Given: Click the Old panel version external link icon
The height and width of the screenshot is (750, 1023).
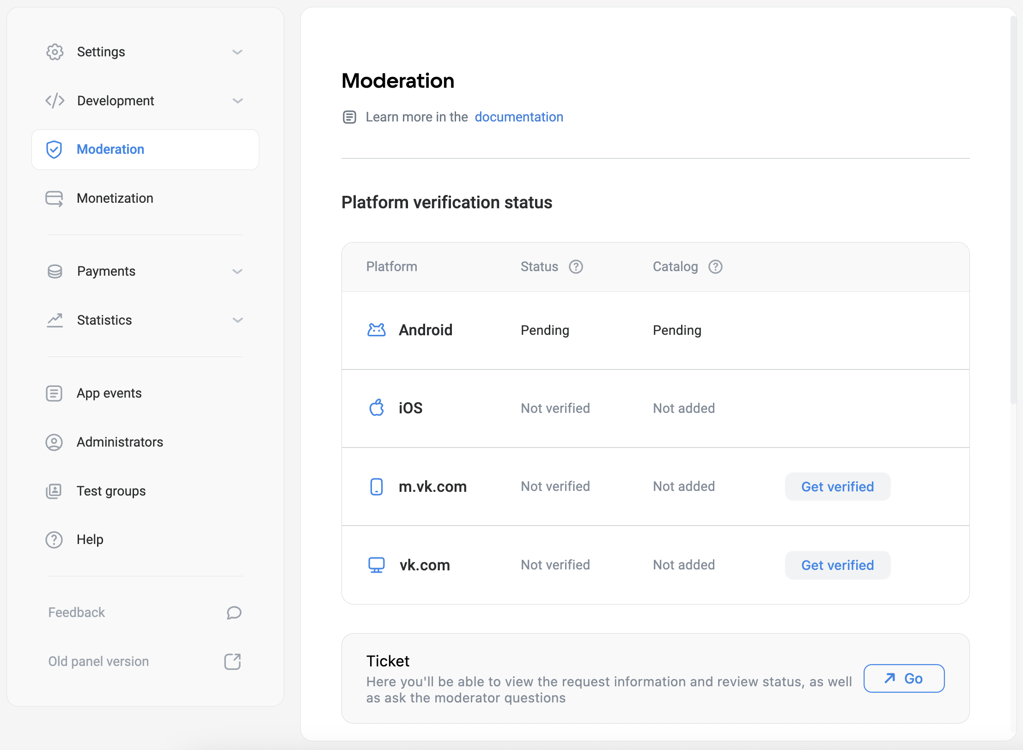Looking at the screenshot, I should point(232,661).
